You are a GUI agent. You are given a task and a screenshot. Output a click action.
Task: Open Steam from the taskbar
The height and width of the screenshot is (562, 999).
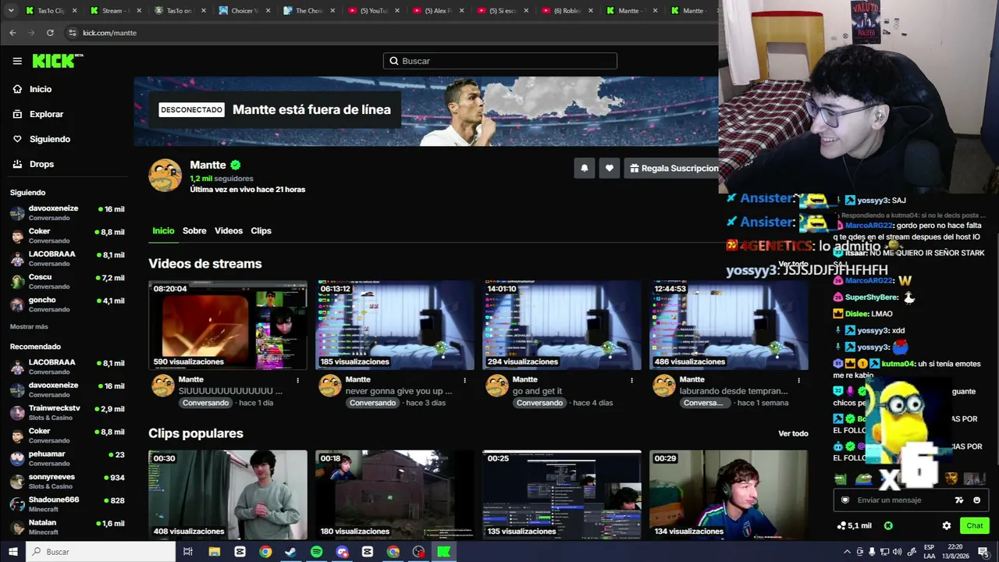click(x=290, y=552)
